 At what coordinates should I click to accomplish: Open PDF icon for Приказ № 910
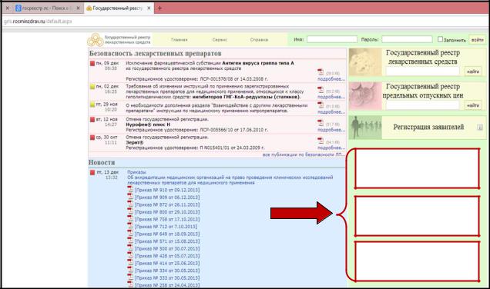pyautogui.click(x=130, y=190)
